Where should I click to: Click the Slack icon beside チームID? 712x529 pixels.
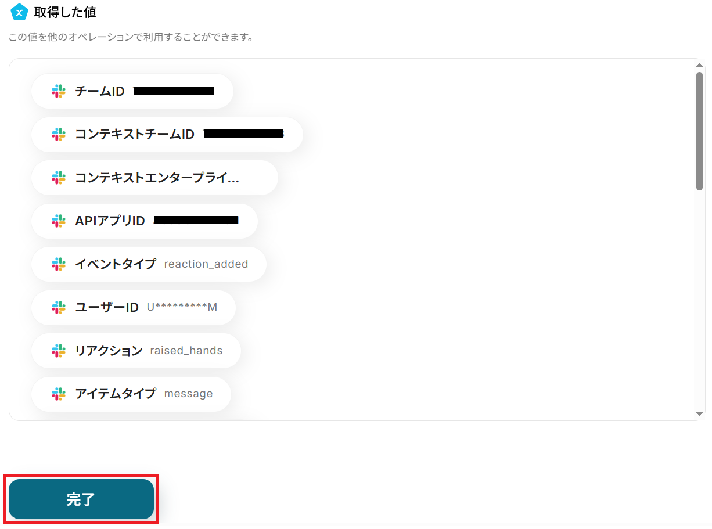59,91
